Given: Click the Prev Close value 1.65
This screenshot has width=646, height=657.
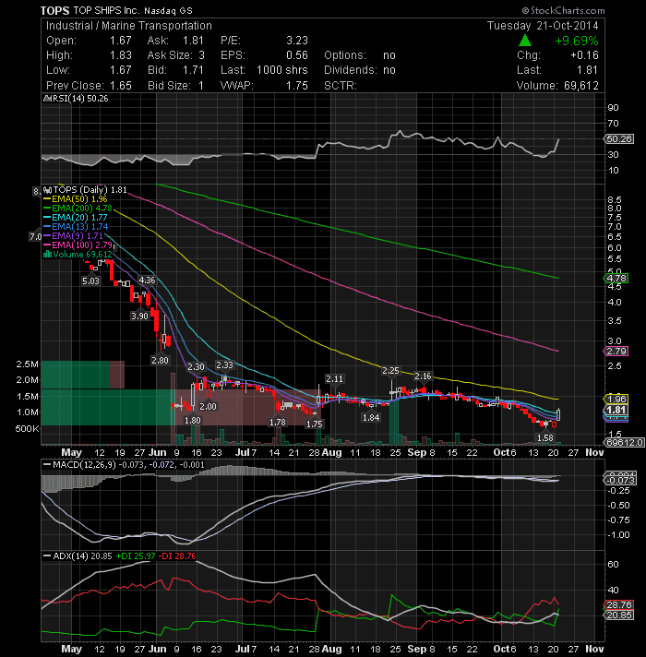Looking at the screenshot, I should [121, 86].
